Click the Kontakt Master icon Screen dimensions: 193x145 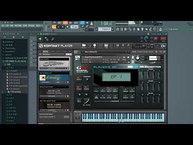[89, 46]
